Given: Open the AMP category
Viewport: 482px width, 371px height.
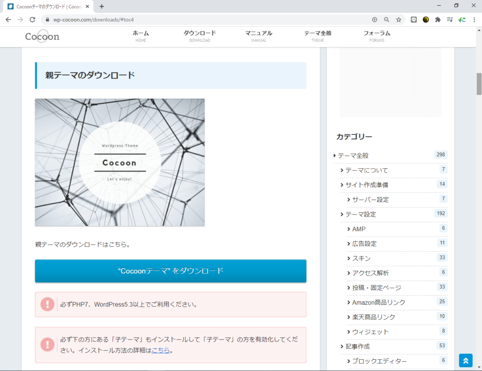Looking at the screenshot, I should click(359, 229).
